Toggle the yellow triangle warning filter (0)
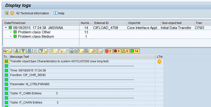211x107 pixels. click(125, 51)
